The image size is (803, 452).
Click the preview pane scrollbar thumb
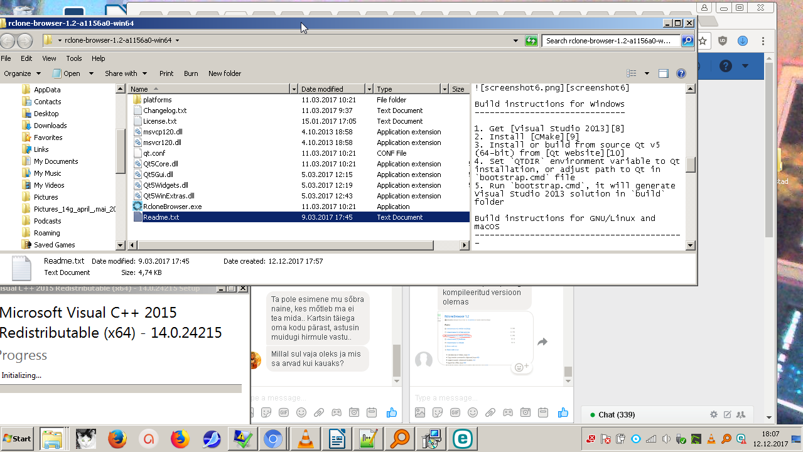[x=691, y=164]
